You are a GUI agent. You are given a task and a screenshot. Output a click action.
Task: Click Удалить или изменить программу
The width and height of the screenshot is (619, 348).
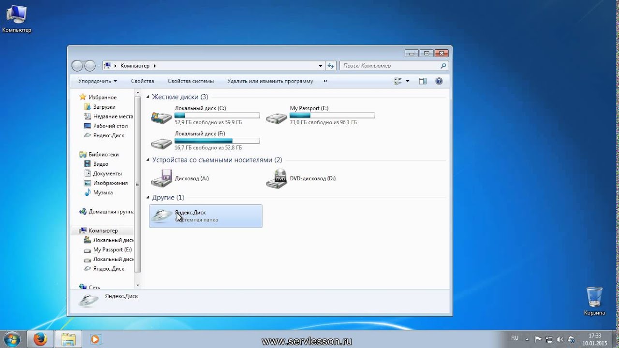[270, 81]
